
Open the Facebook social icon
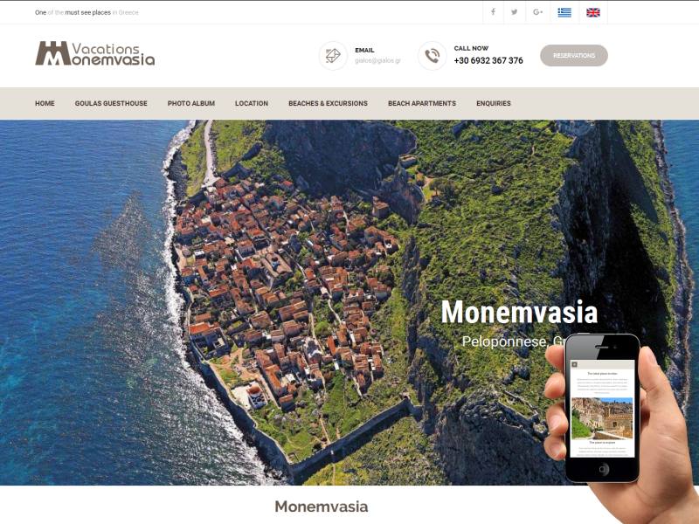pyautogui.click(x=493, y=12)
